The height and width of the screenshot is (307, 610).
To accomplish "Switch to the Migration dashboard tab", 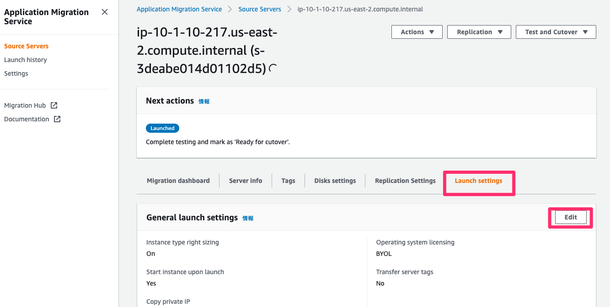I will [x=178, y=181].
